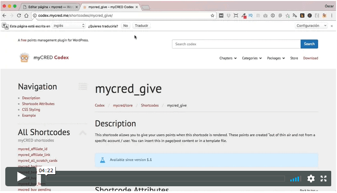Open video settings gear
This screenshot has height=193, width=337.
click(x=311, y=179)
